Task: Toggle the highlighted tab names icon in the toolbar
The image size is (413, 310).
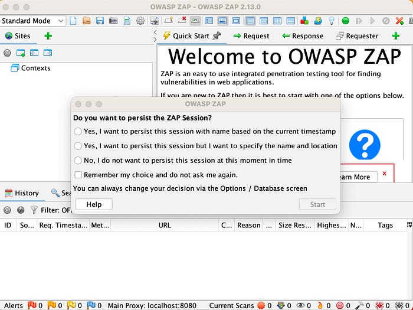Action: tap(195, 21)
